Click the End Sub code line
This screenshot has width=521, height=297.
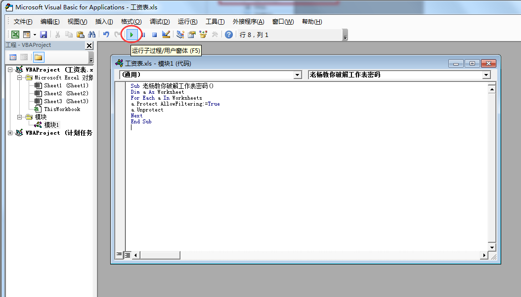click(x=141, y=122)
